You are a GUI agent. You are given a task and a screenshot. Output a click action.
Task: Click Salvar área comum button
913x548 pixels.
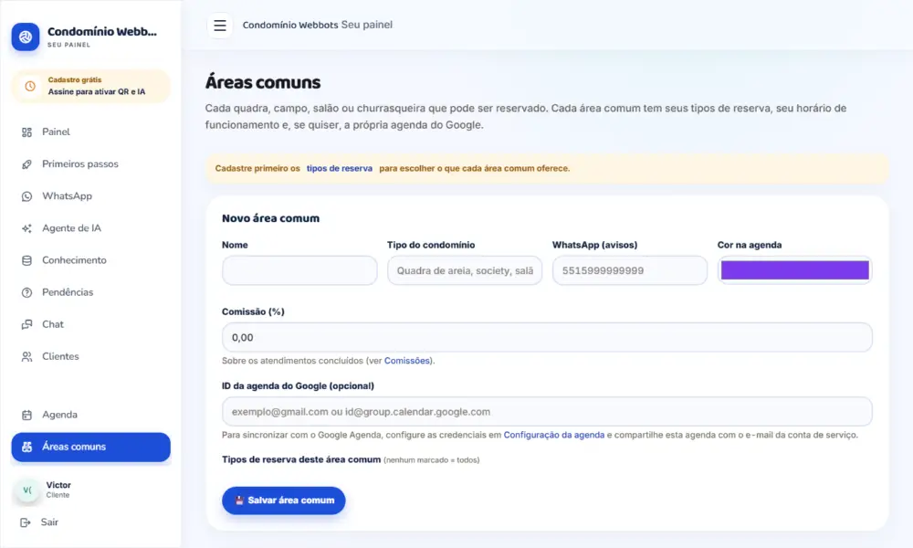pos(284,501)
